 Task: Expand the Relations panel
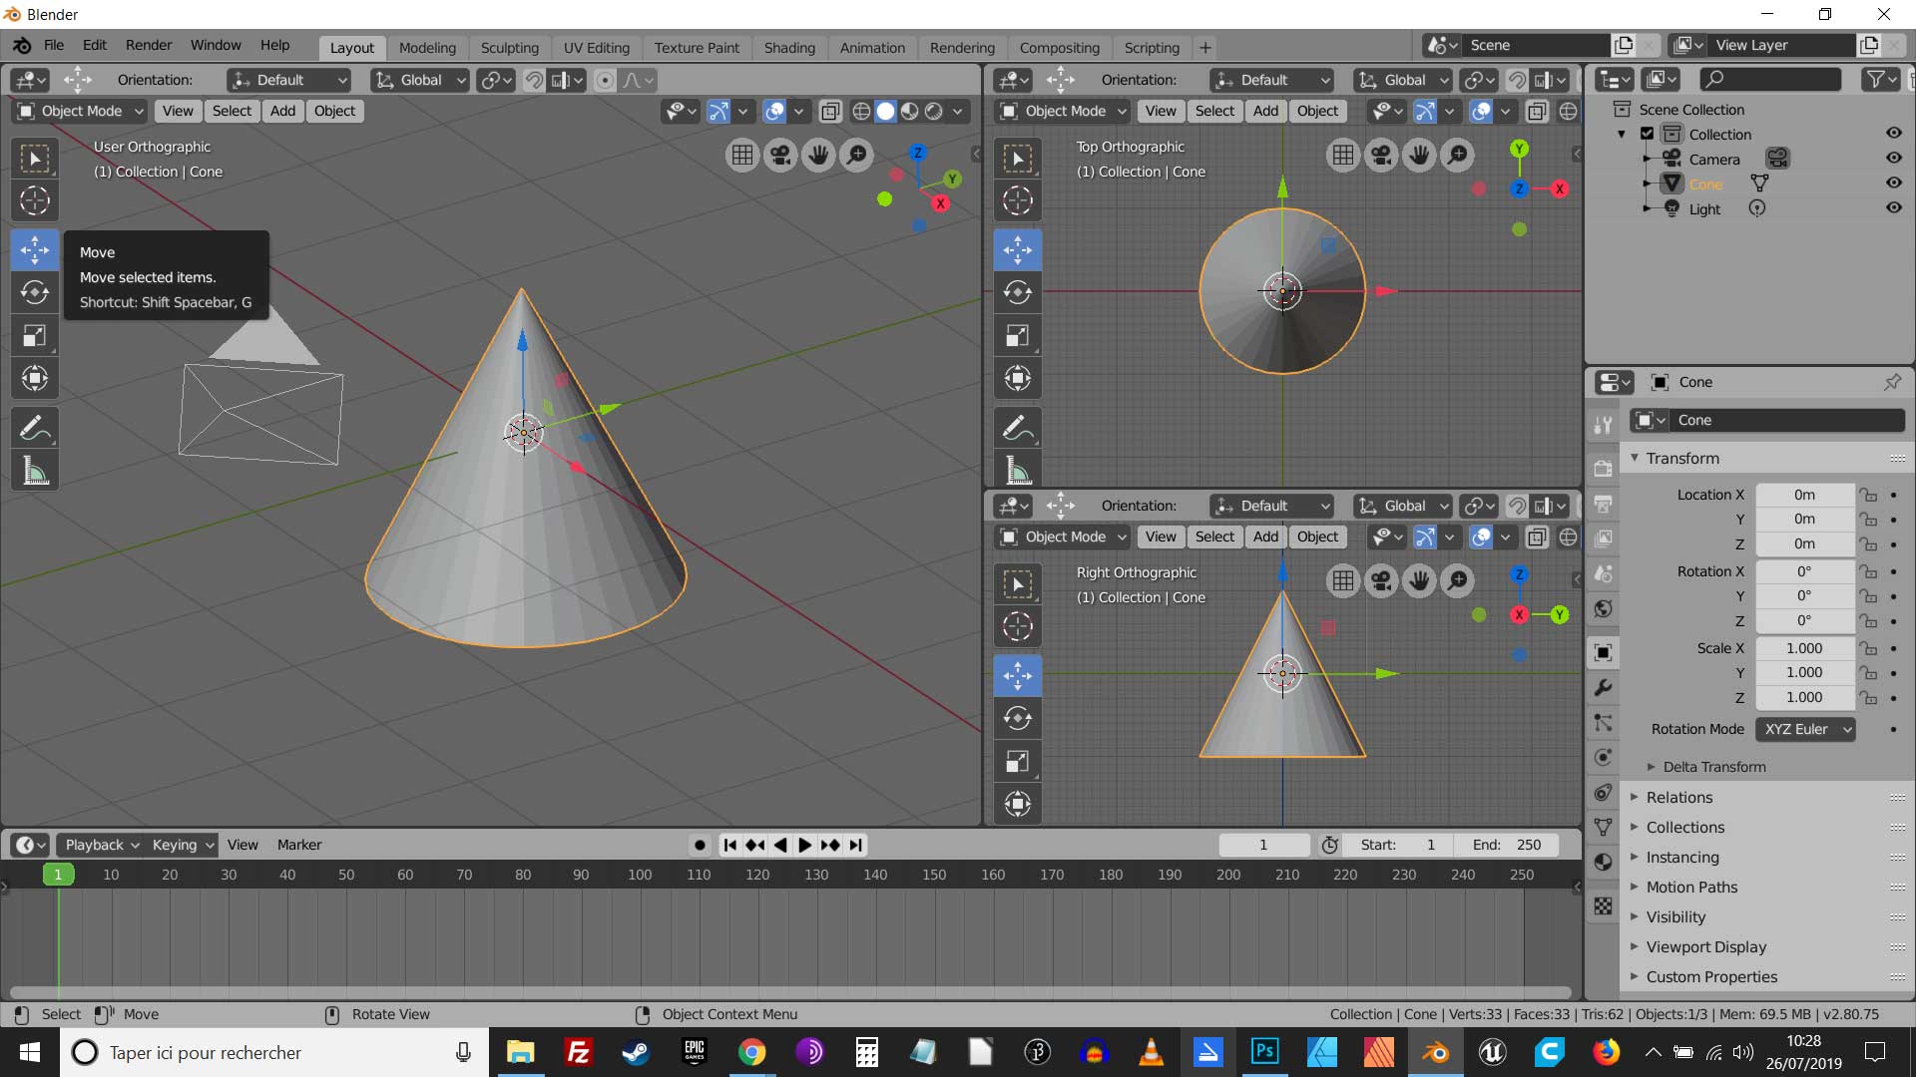point(1679,797)
